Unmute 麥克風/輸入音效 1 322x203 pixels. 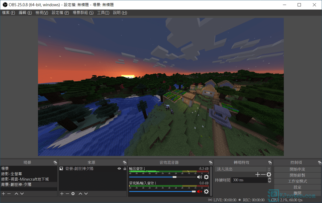click(199, 191)
